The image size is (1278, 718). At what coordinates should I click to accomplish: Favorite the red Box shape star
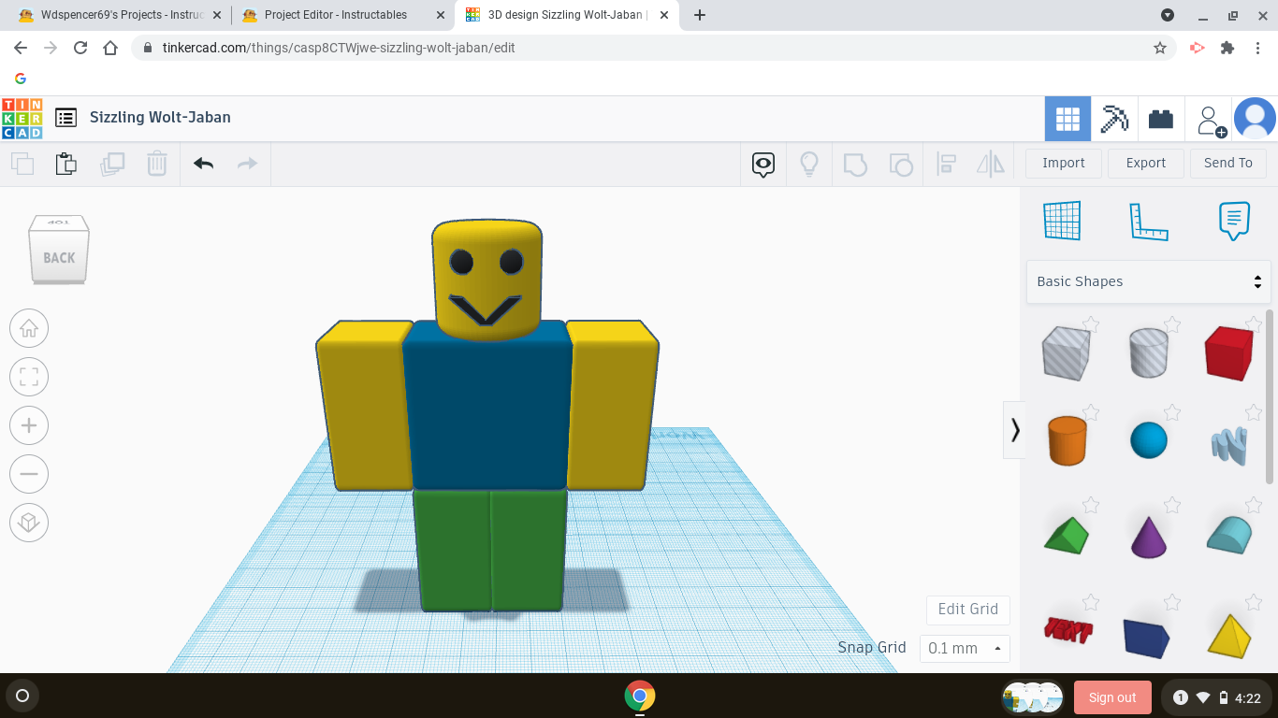tap(1254, 324)
